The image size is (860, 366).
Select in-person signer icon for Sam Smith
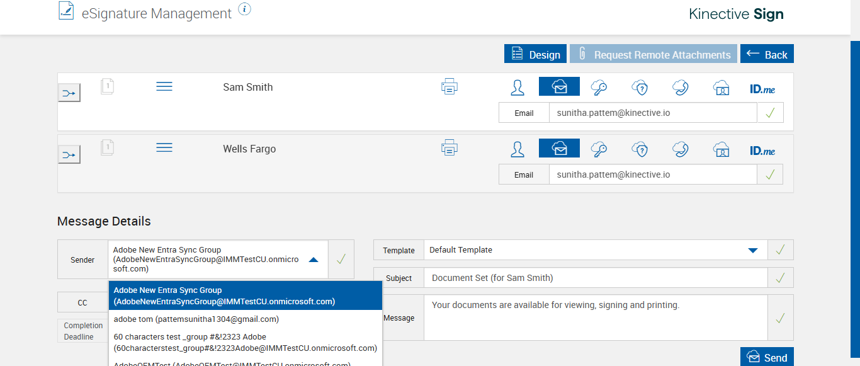click(x=518, y=87)
